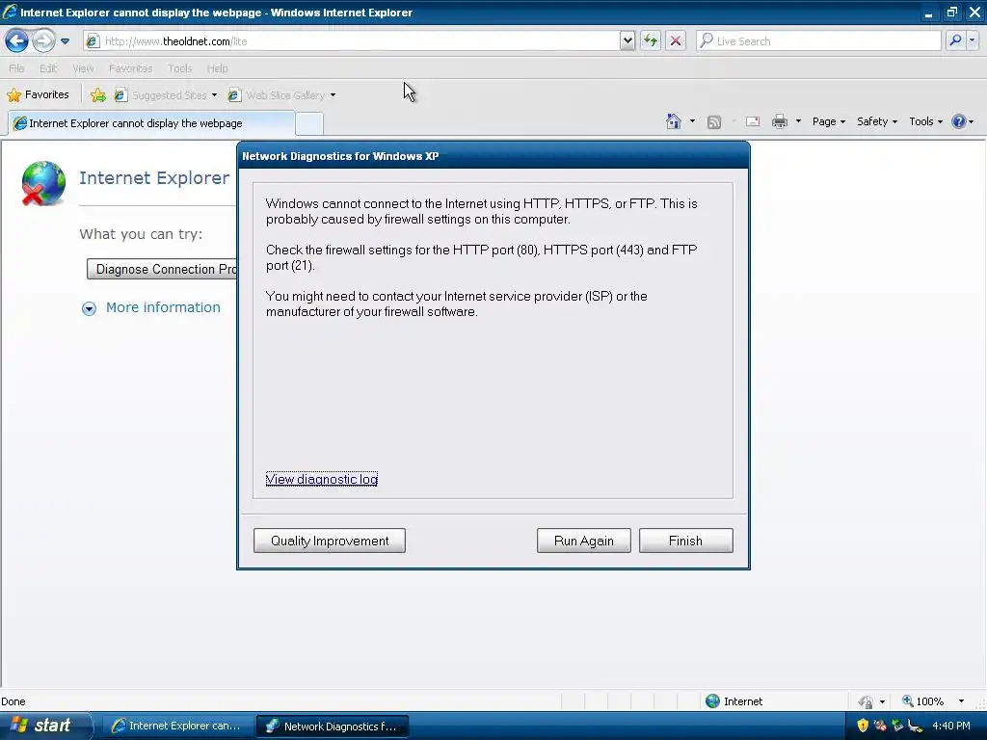
Task: Open the Favorites menu in menu bar
Action: [130, 68]
